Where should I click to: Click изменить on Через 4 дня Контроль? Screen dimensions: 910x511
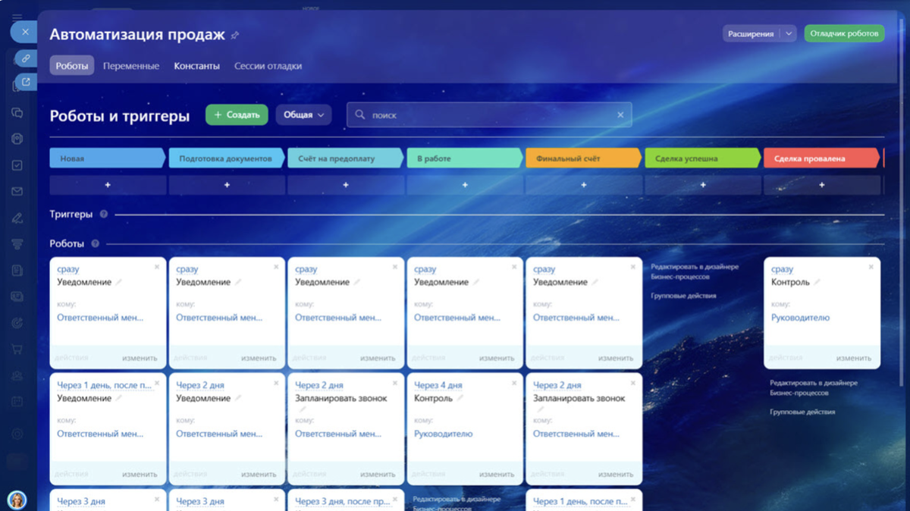497,474
